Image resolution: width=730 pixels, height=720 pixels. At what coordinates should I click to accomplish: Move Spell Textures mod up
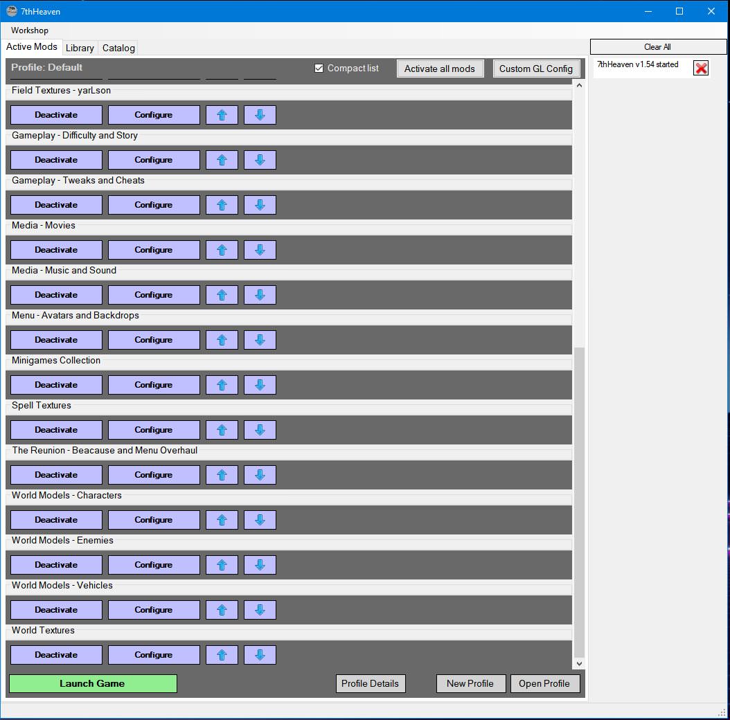pos(222,430)
